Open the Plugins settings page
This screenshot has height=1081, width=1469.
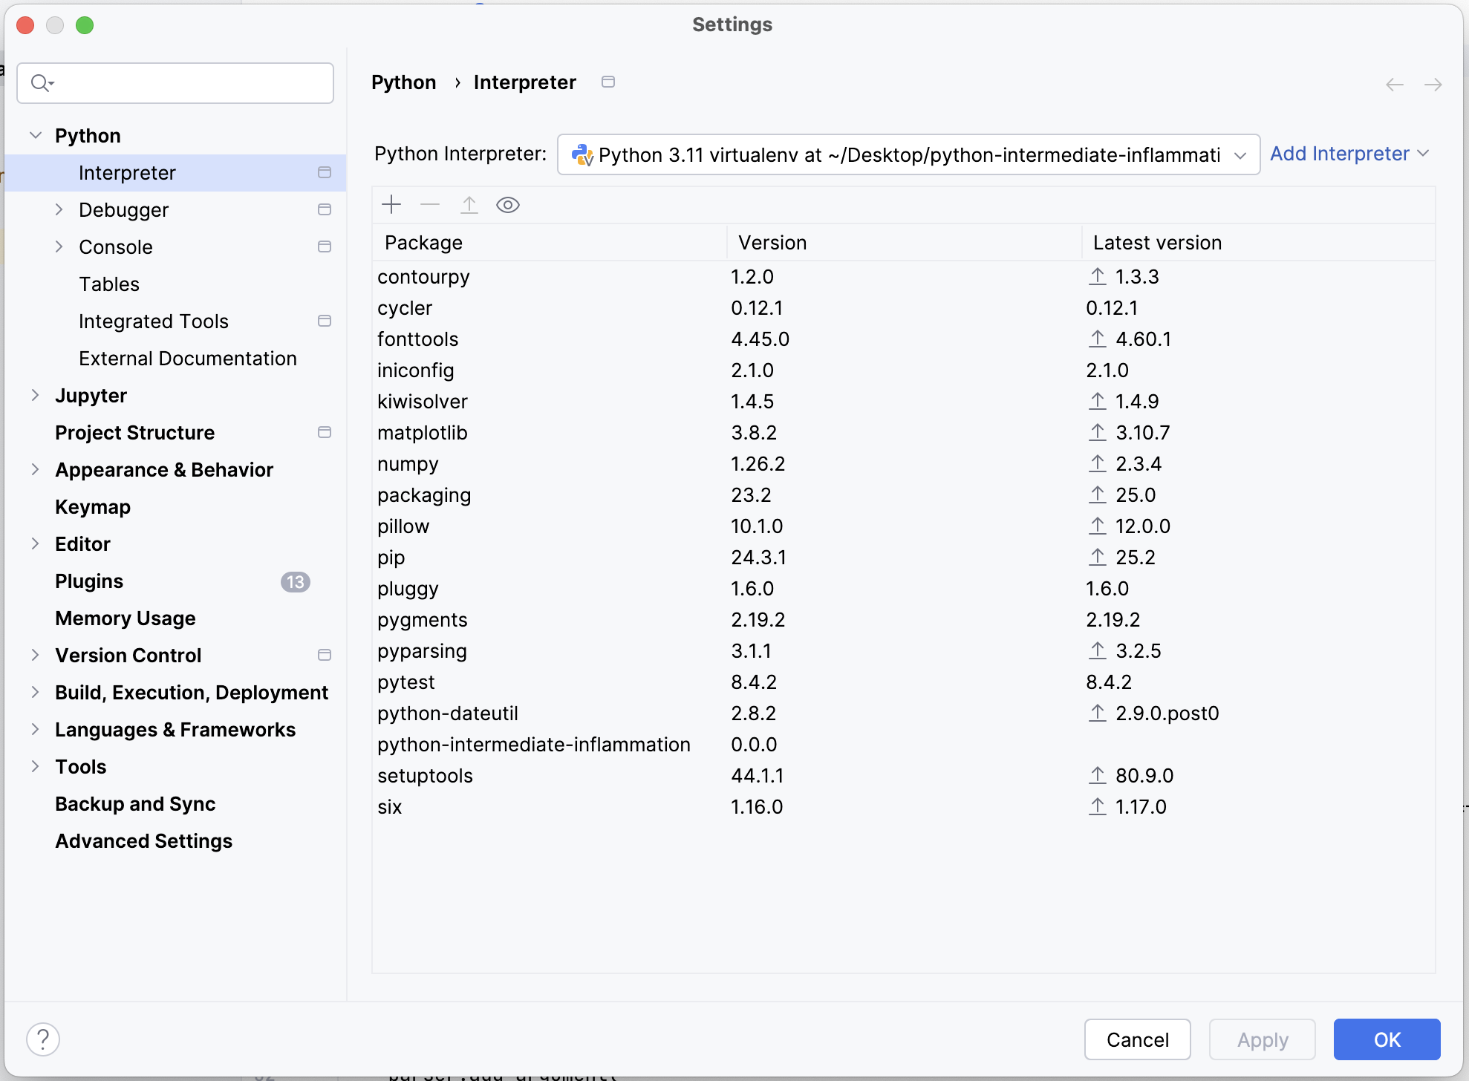click(89, 581)
